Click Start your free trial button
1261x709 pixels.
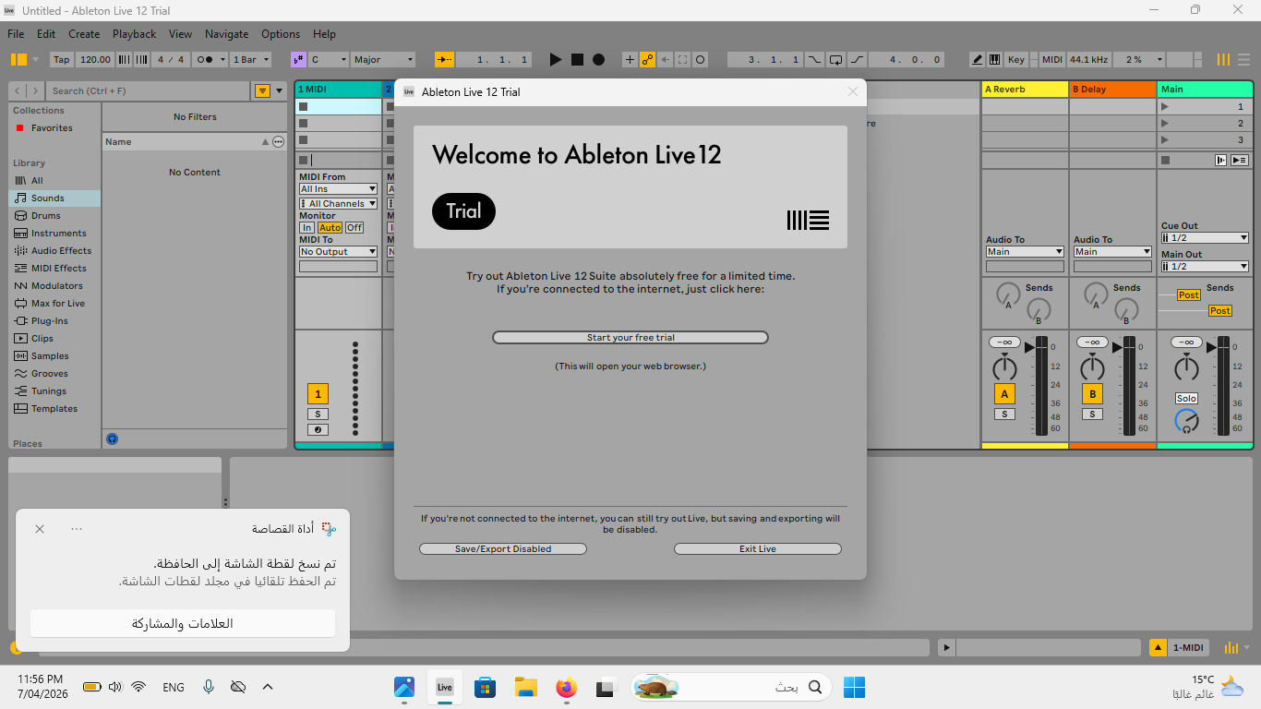pos(630,338)
